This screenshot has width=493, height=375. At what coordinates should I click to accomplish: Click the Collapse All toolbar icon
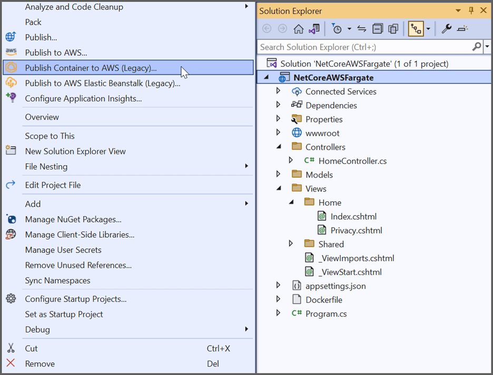click(x=378, y=29)
